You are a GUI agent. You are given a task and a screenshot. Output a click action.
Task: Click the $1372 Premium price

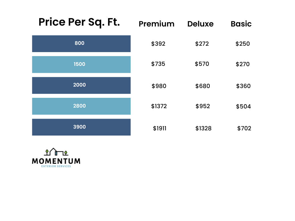[159, 106]
